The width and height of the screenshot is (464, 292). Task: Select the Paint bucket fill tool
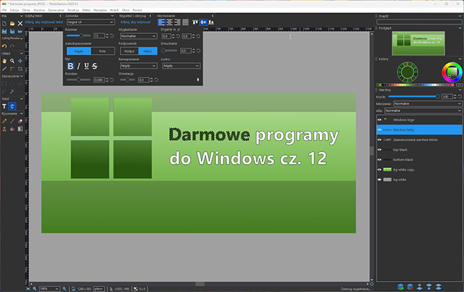[12, 129]
